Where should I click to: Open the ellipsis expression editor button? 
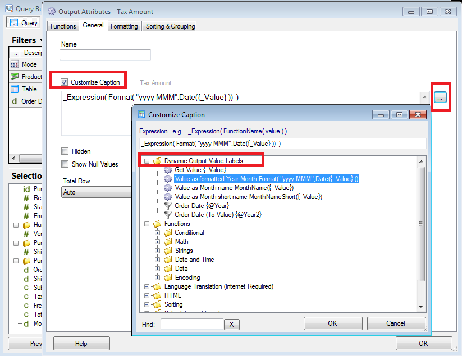tap(440, 98)
